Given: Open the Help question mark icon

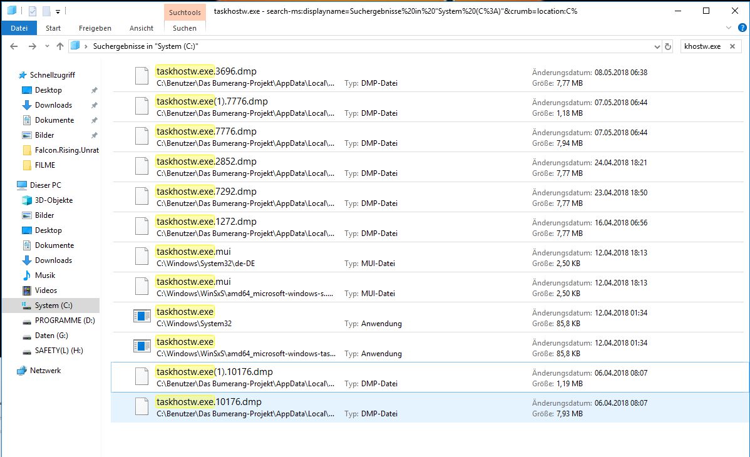Looking at the screenshot, I should (x=742, y=28).
